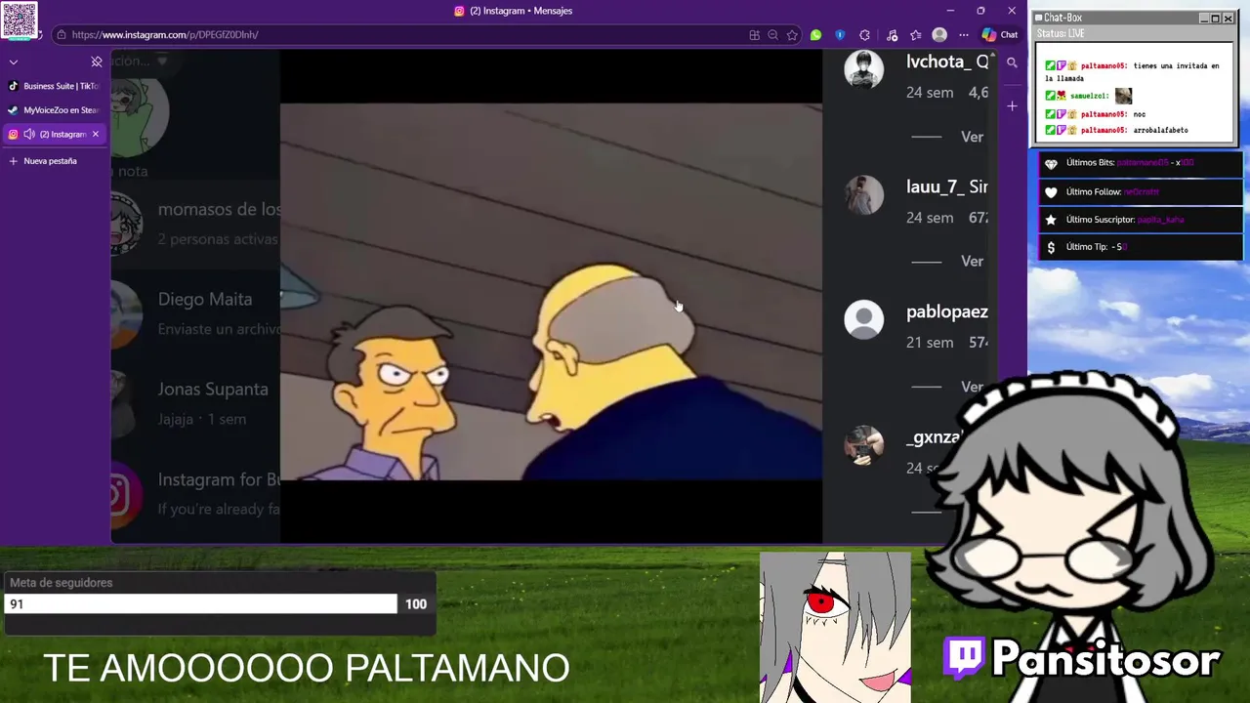This screenshot has height=703, width=1250.
Task: Close the Instagram tab with the X
Action: pyautogui.click(x=95, y=134)
